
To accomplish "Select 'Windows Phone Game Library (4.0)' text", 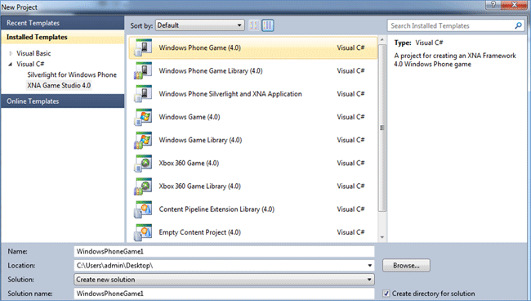I will click(x=211, y=71).
